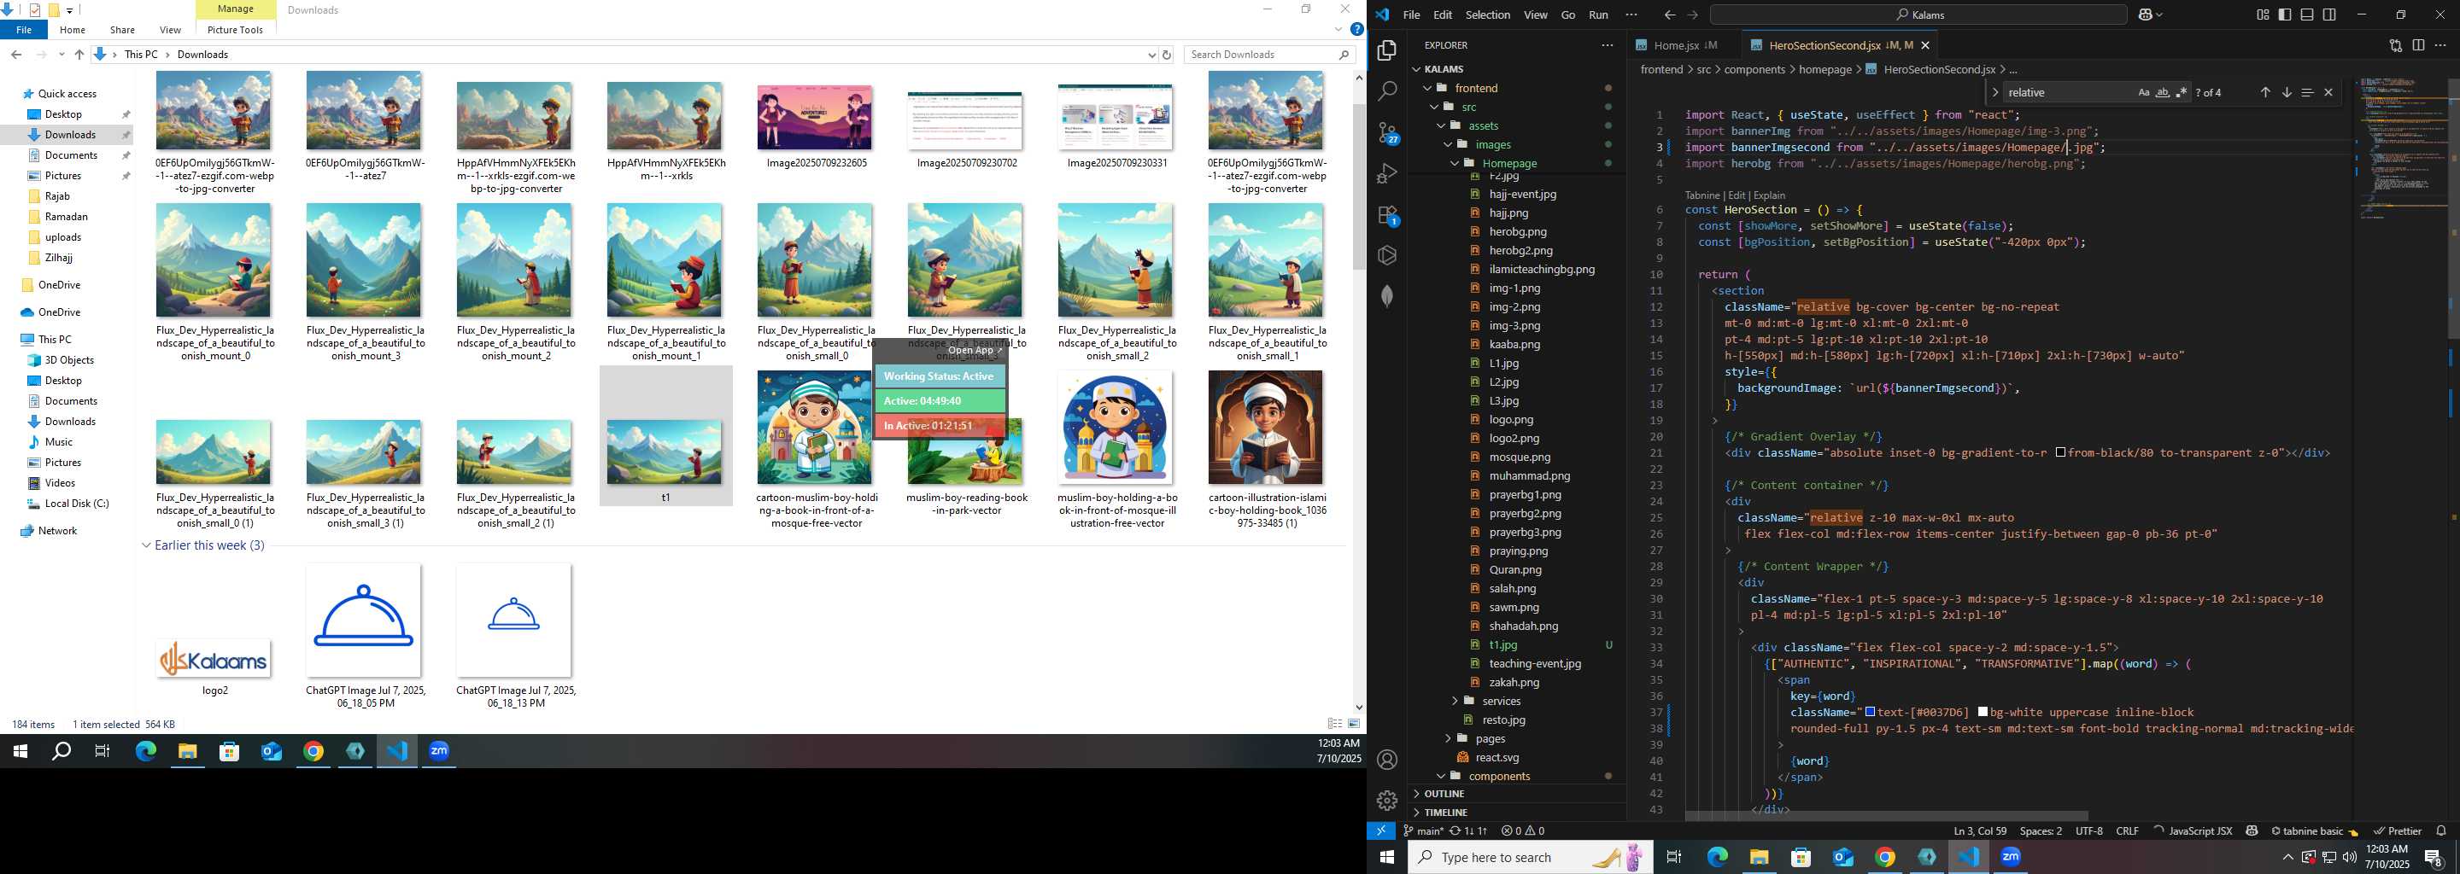The height and width of the screenshot is (874, 2460).
Task: Toggle the bottom panel layout button
Action: 2307,15
